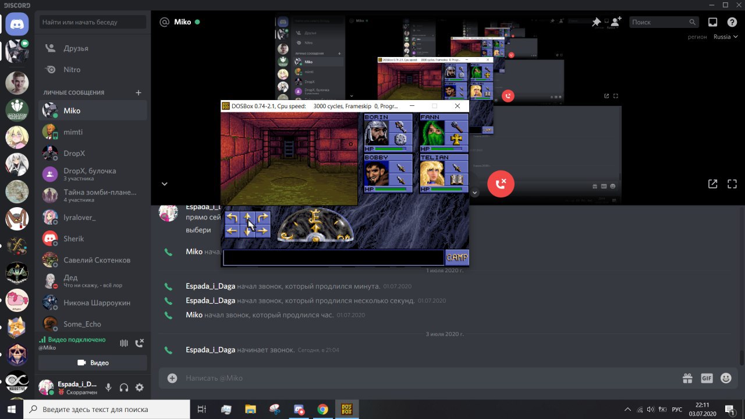Click the CAMP button in the game

pos(457,258)
